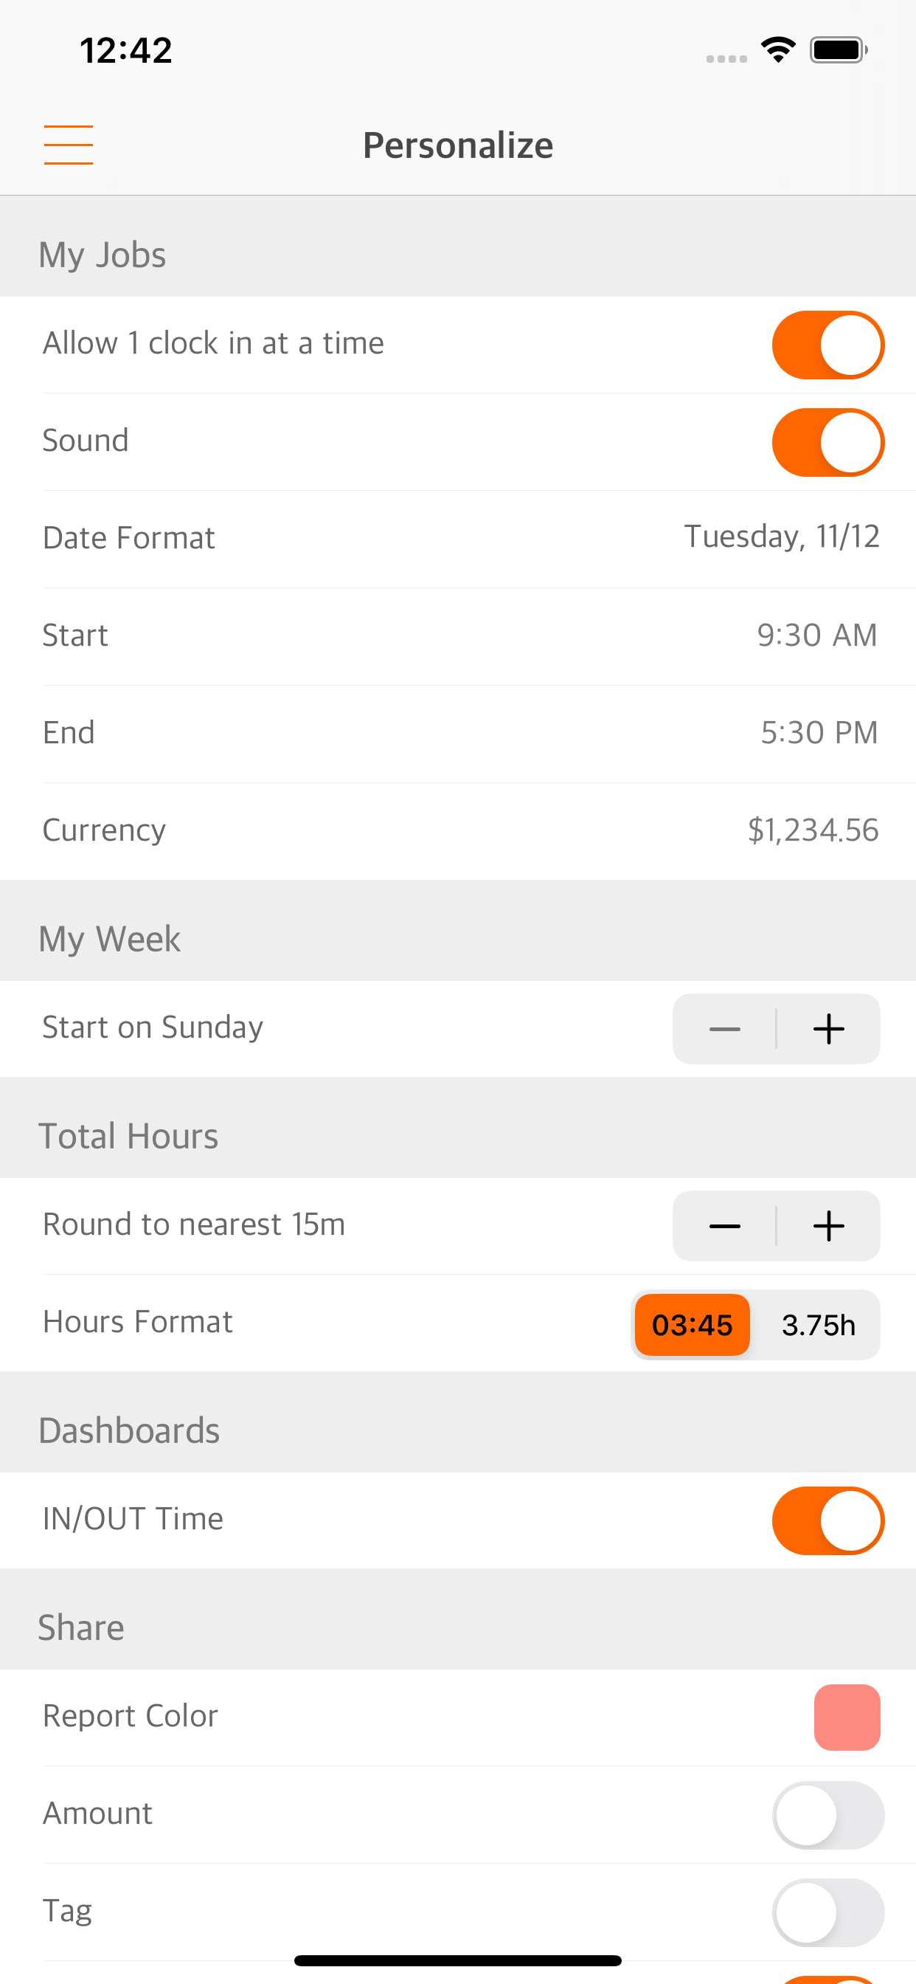Image resolution: width=916 pixels, height=1984 pixels.
Task: Turn off the Sound switch
Action: [x=828, y=442]
